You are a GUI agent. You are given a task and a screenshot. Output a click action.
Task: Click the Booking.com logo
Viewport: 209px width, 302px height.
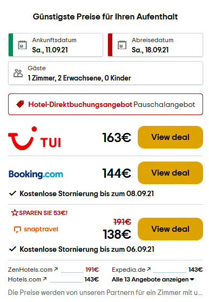tap(36, 175)
